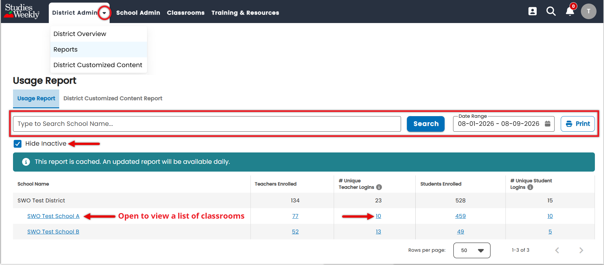The image size is (604, 265).
Task: Click the 1-3 of 3 pagination text
Action: (x=521, y=250)
